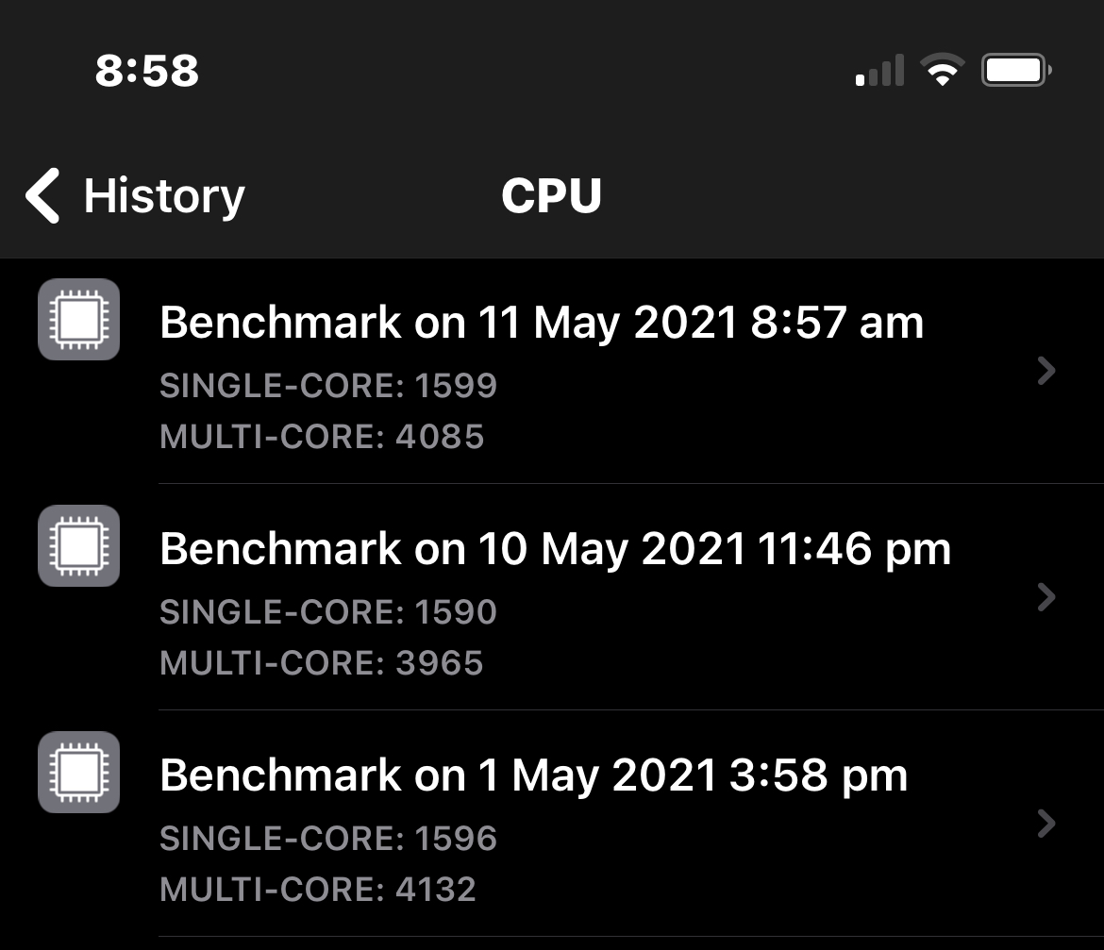Tap CPU chip icon for 1 May benchmark
Viewport: 1104px width, 950px height.
pyautogui.click(x=79, y=773)
